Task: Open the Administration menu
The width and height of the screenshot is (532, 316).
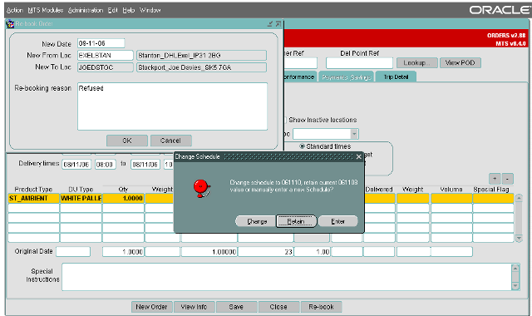Action: pyautogui.click(x=86, y=10)
